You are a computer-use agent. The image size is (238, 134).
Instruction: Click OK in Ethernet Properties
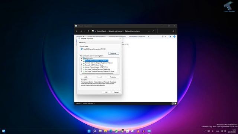(x=106, y=92)
